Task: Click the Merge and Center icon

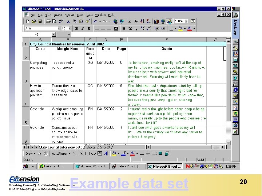Action: 116,29
